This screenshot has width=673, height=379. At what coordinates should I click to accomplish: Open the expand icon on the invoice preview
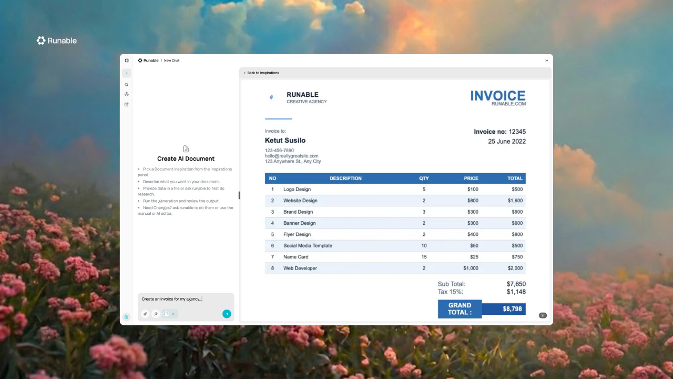(543, 315)
